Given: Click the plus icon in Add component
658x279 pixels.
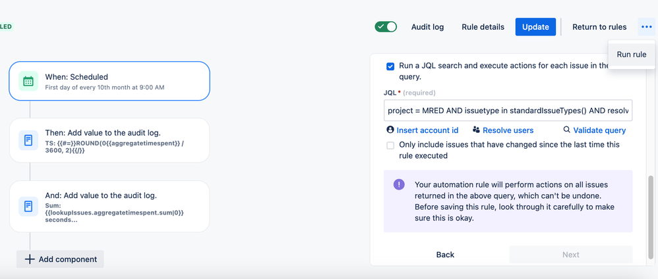Looking at the screenshot, I should (x=30, y=259).
